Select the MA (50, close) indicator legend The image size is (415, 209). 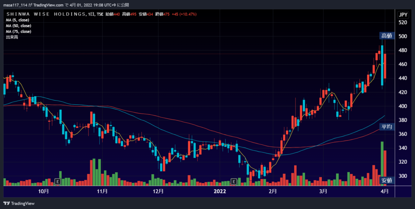pos(19,26)
